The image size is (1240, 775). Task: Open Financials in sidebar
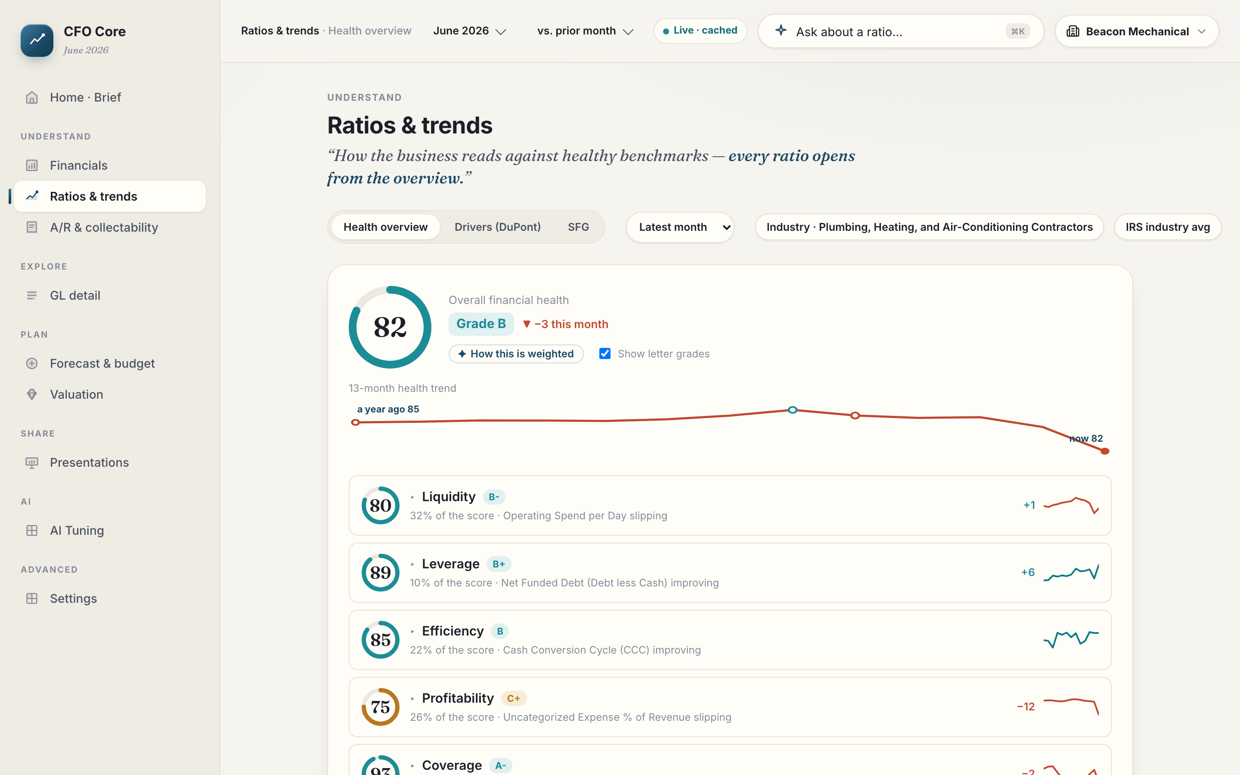click(x=110, y=166)
